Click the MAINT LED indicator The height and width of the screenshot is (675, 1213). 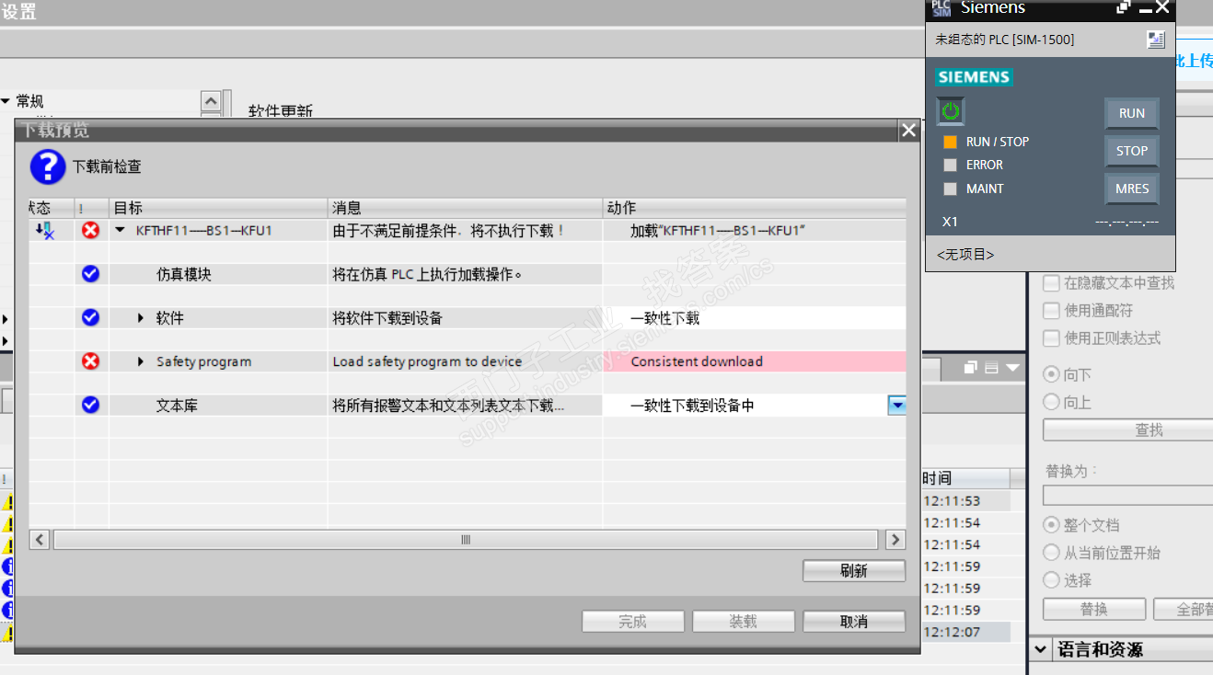click(951, 189)
